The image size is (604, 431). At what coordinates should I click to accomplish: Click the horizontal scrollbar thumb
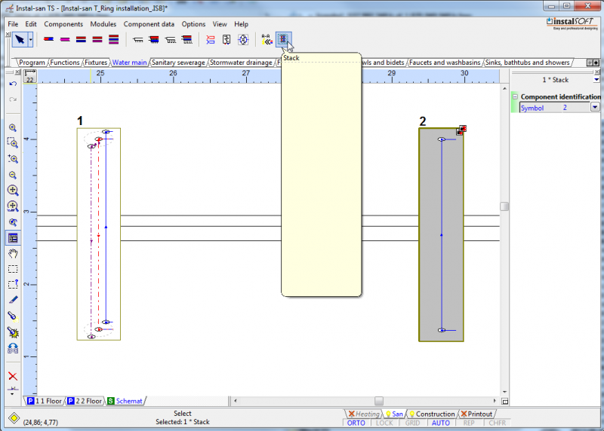379,401
